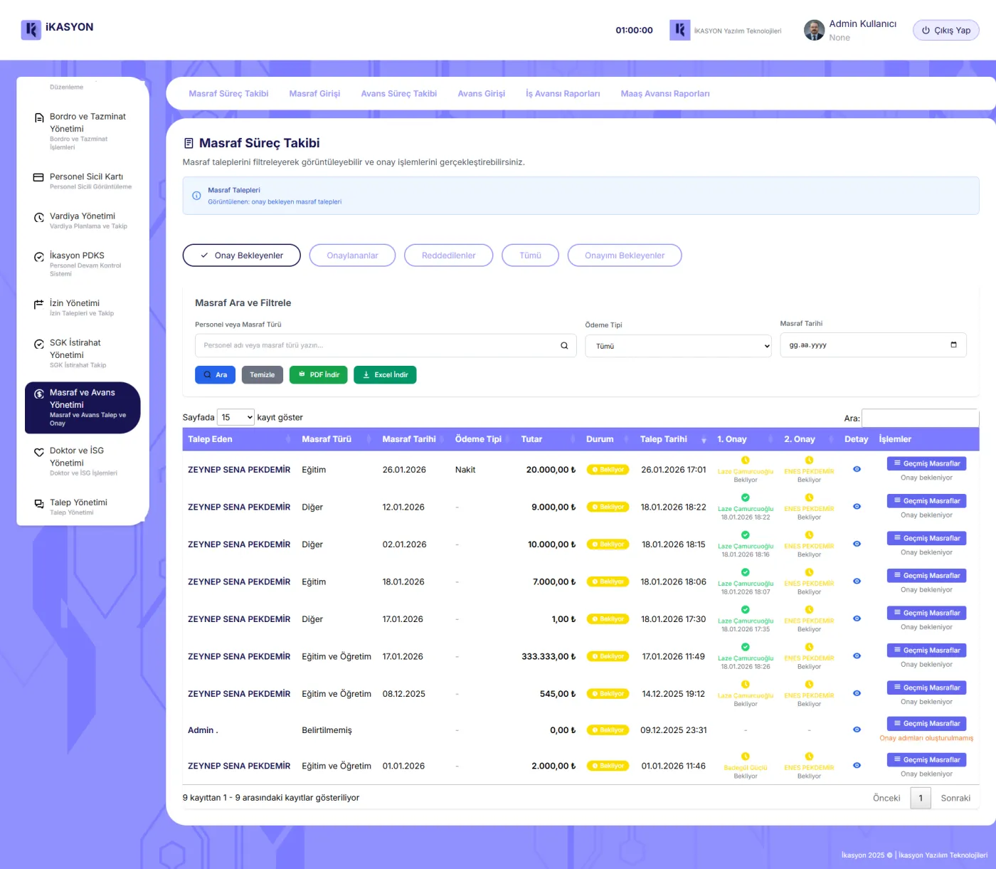Select the Vardiya Yönetimi clock icon
The width and height of the screenshot is (996, 869).
point(39,217)
